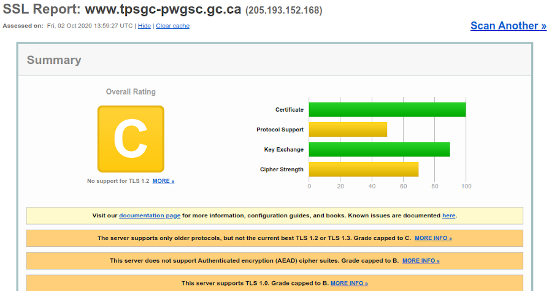Open the documentation page link
The height and width of the screenshot is (291, 549).
(x=150, y=215)
